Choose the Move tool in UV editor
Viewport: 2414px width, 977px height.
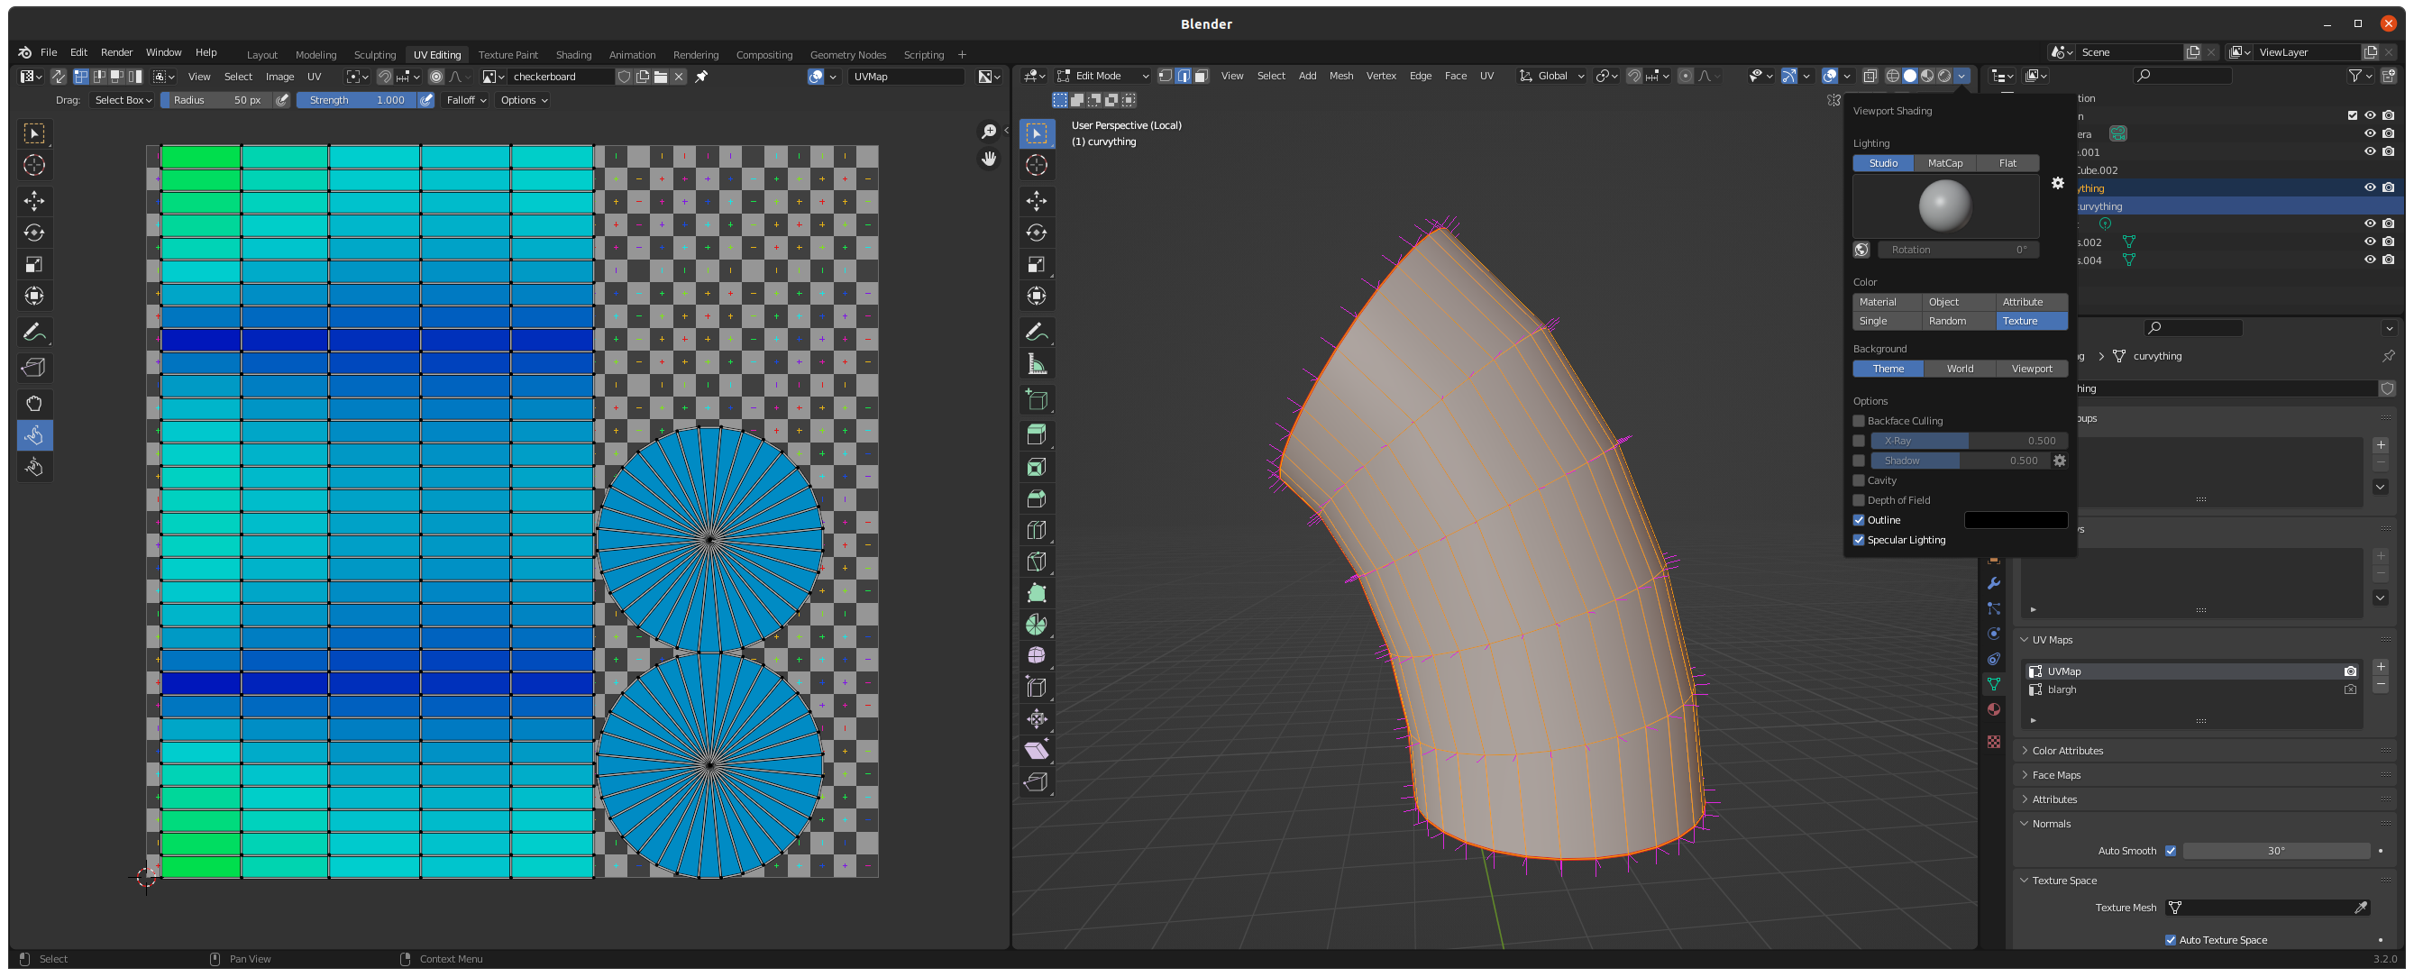(33, 200)
